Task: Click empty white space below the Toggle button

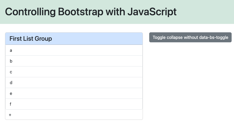Action: coord(190,79)
